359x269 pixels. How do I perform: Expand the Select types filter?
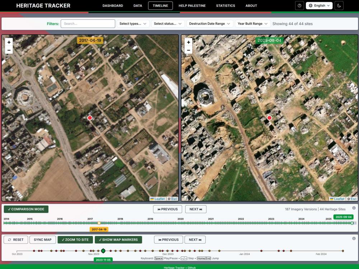coord(133,24)
